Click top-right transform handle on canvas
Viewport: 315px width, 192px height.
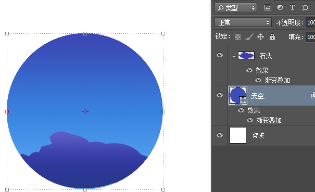[163, 33]
